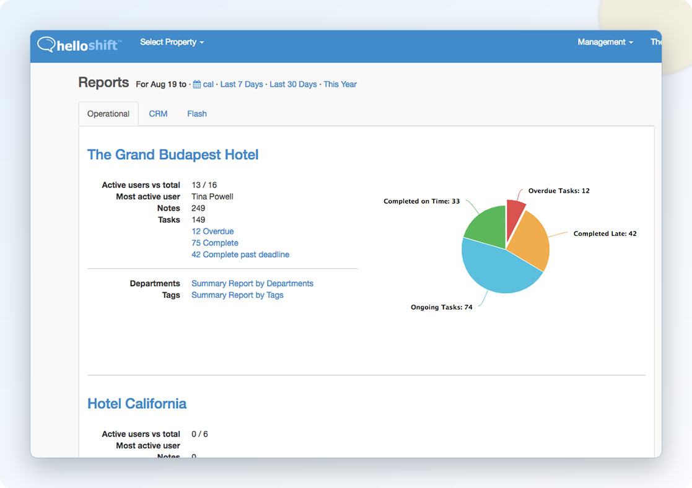Switch to the Operational tab
692x488 pixels.
point(108,114)
